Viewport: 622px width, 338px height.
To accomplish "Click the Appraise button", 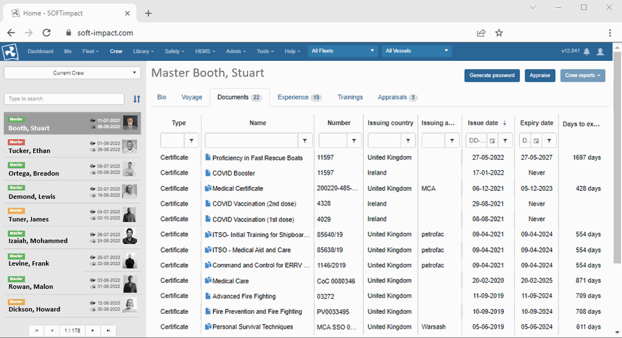I will tap(539, 75).
